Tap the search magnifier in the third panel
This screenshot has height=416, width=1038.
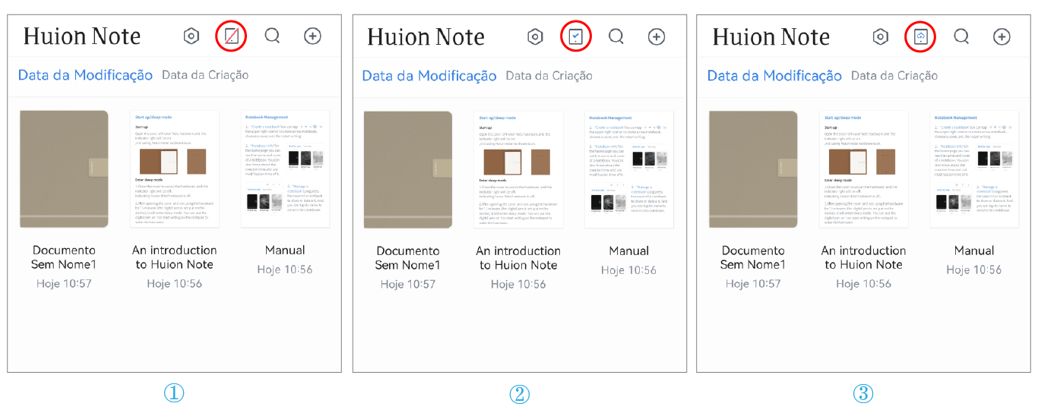[x=961, y=36]
